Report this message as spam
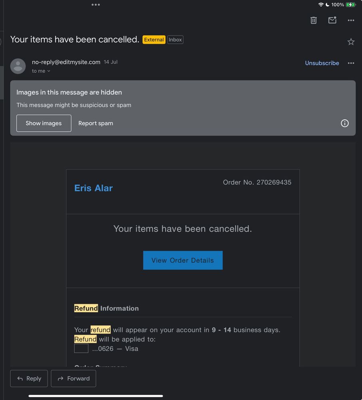The image size is (362, 400). click(x=95, y=123)
